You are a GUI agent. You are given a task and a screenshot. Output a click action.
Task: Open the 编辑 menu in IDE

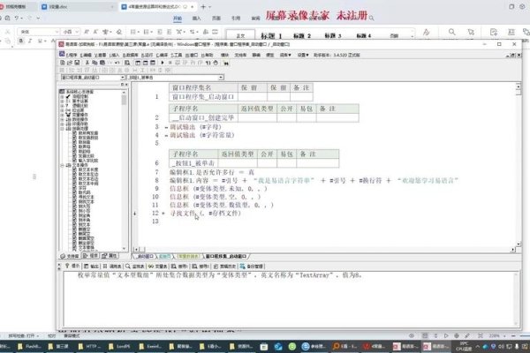click(x=86, y=55)
